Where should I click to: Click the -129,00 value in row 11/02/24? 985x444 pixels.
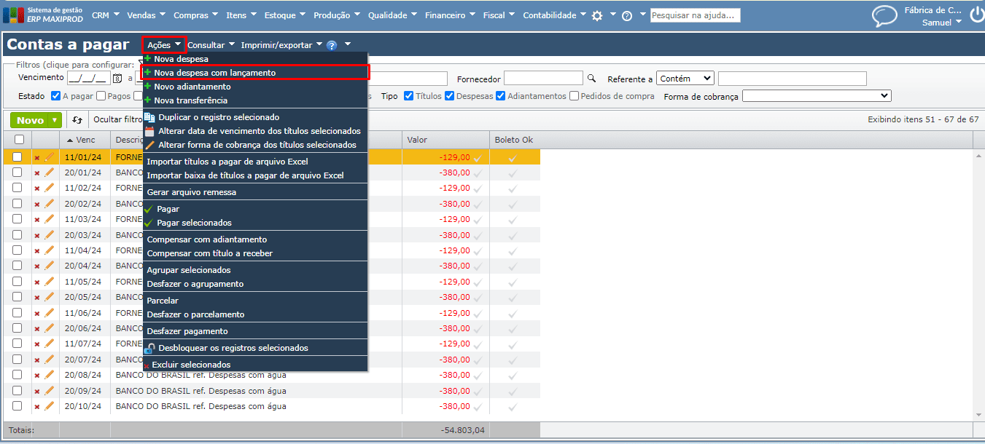(x=454, y=189)
